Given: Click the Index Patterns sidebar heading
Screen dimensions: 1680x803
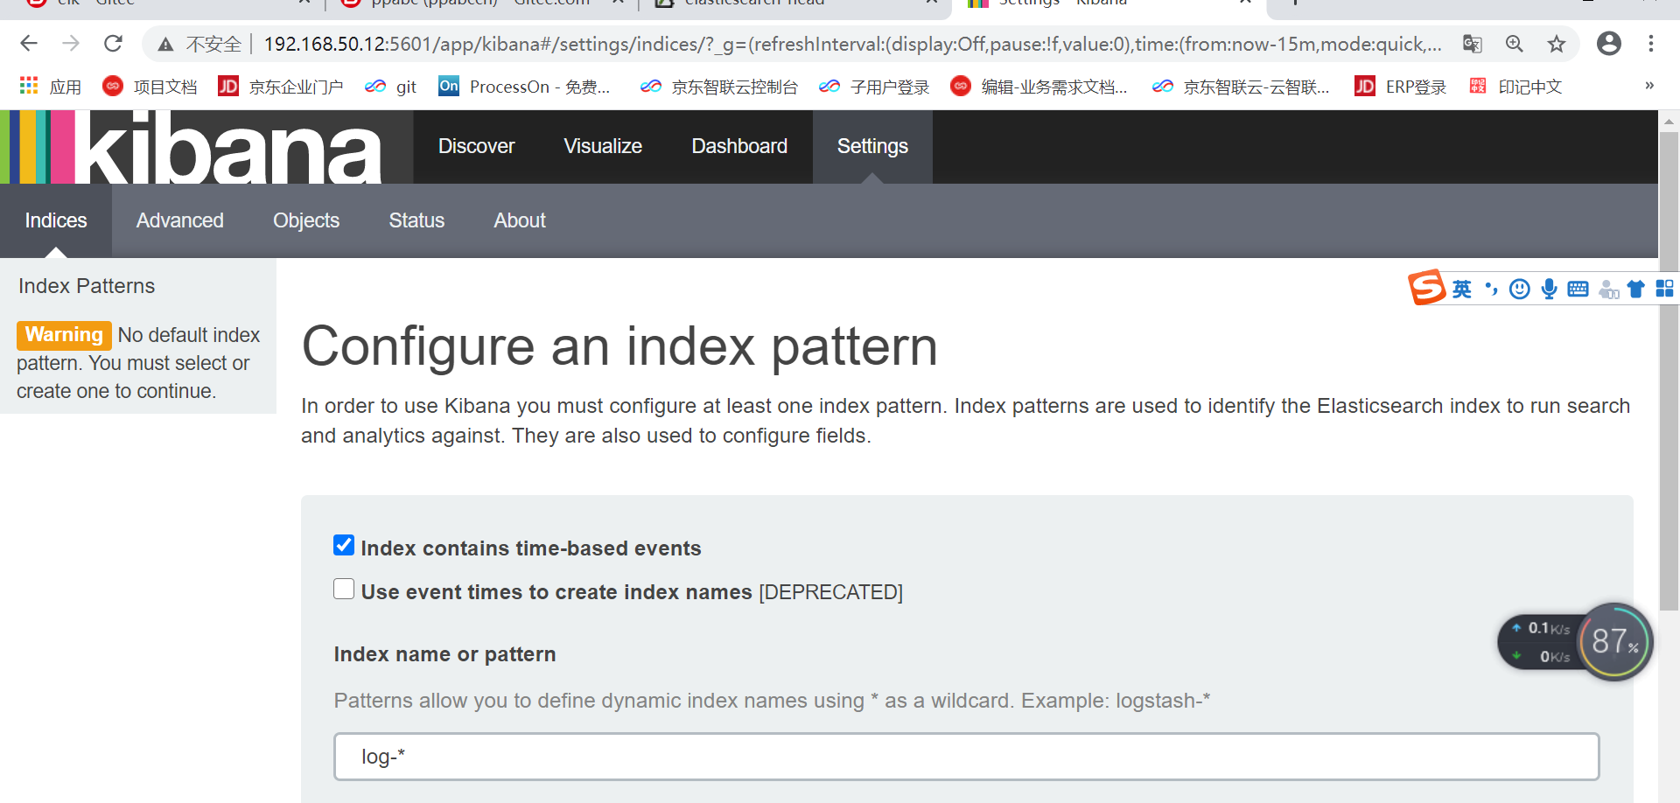Looking at the screenshot, I should coord(87,286).
